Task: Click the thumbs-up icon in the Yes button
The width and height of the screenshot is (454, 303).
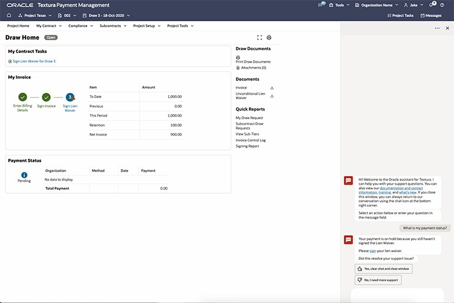Action: tap(360, 269)
